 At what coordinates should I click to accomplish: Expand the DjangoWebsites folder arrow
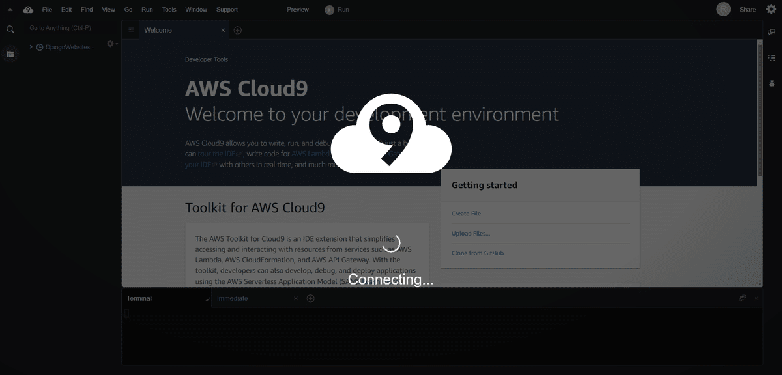(31, 47)
